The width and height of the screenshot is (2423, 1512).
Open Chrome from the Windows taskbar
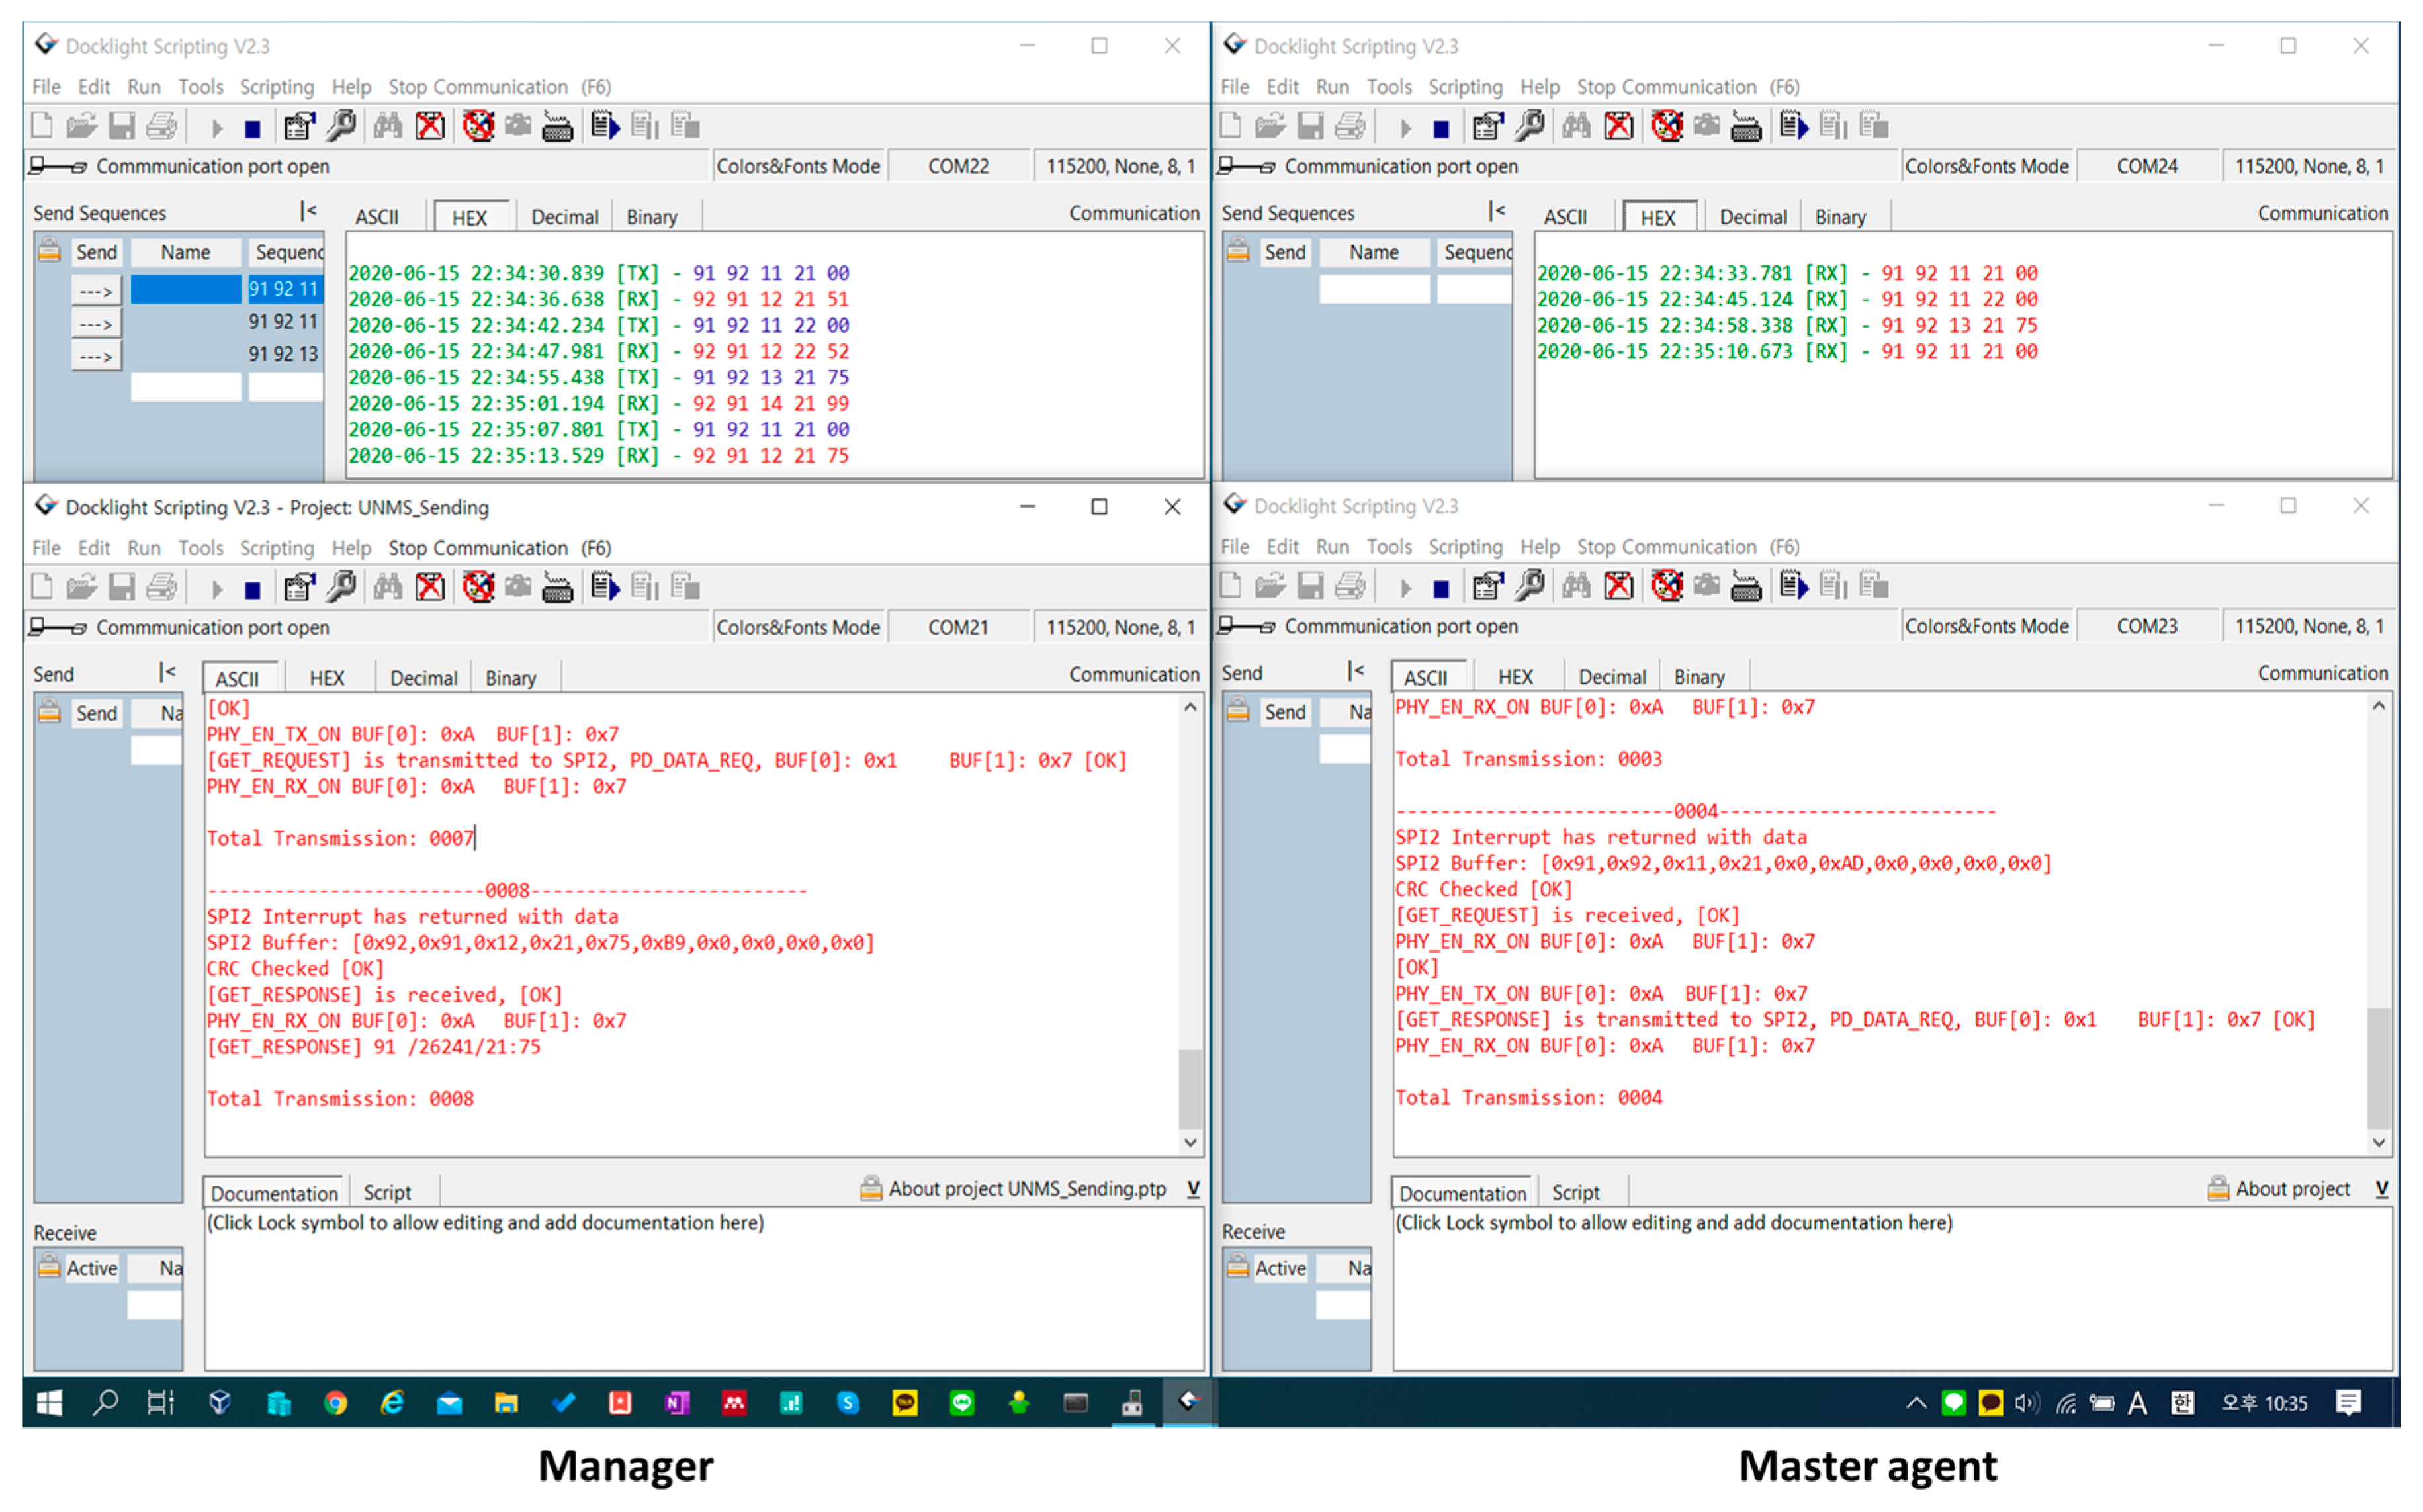[x=336, y=1404]
